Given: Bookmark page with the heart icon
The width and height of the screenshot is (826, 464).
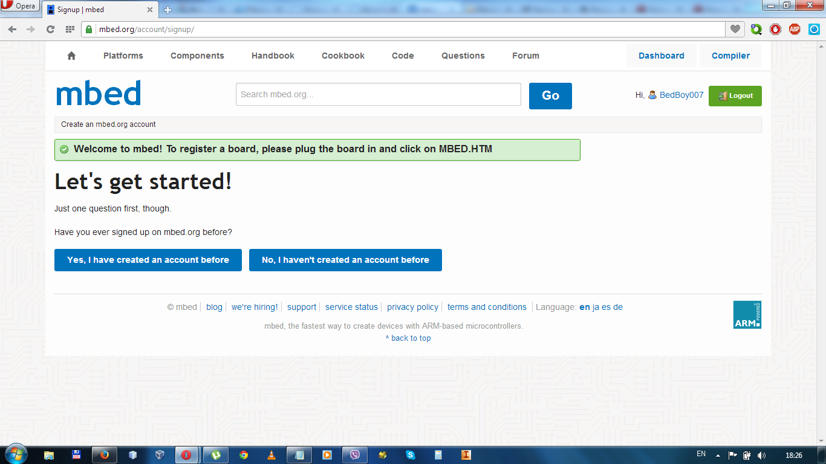Looking at the screenshot, I should pos(735,29).
